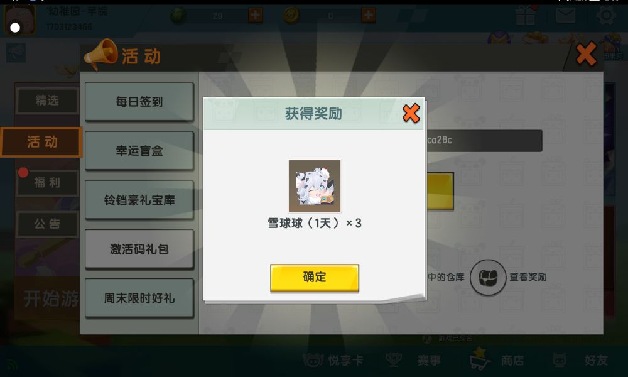This screenshot has height=377, width=628.
Task: Close the 获得奖励 reward popup
Action: pyautogui.click(x=411, y=113)
